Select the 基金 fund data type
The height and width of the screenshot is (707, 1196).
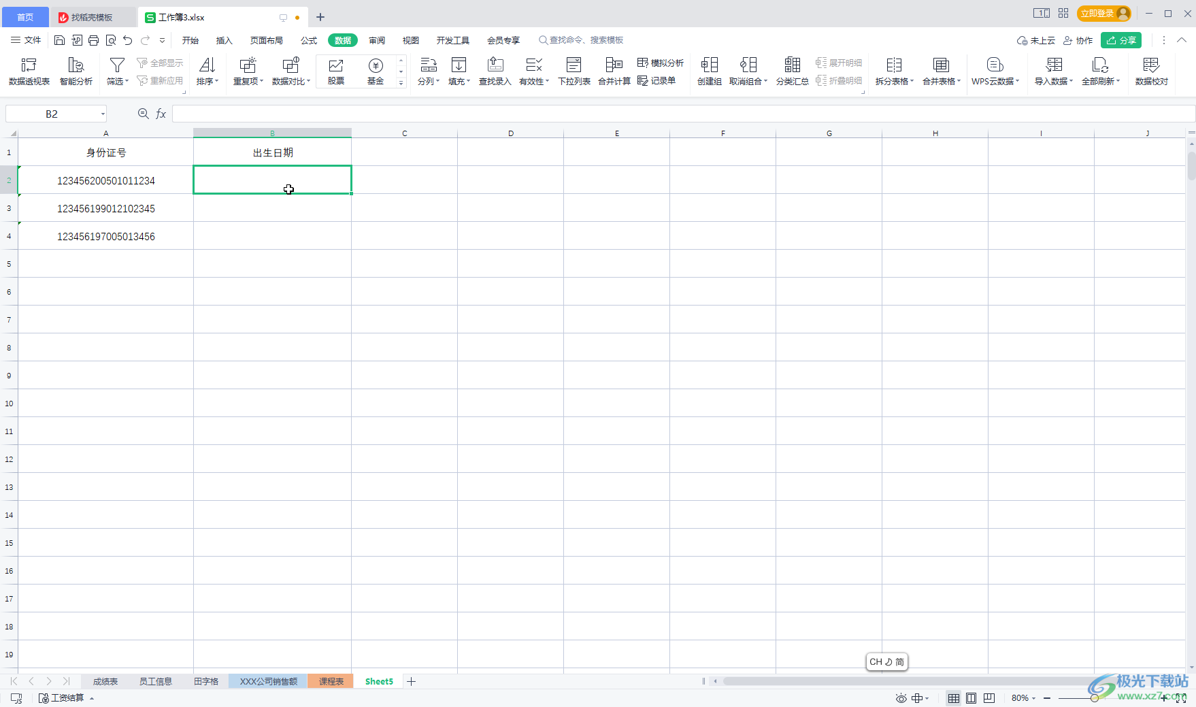click(x=376, y=71)
